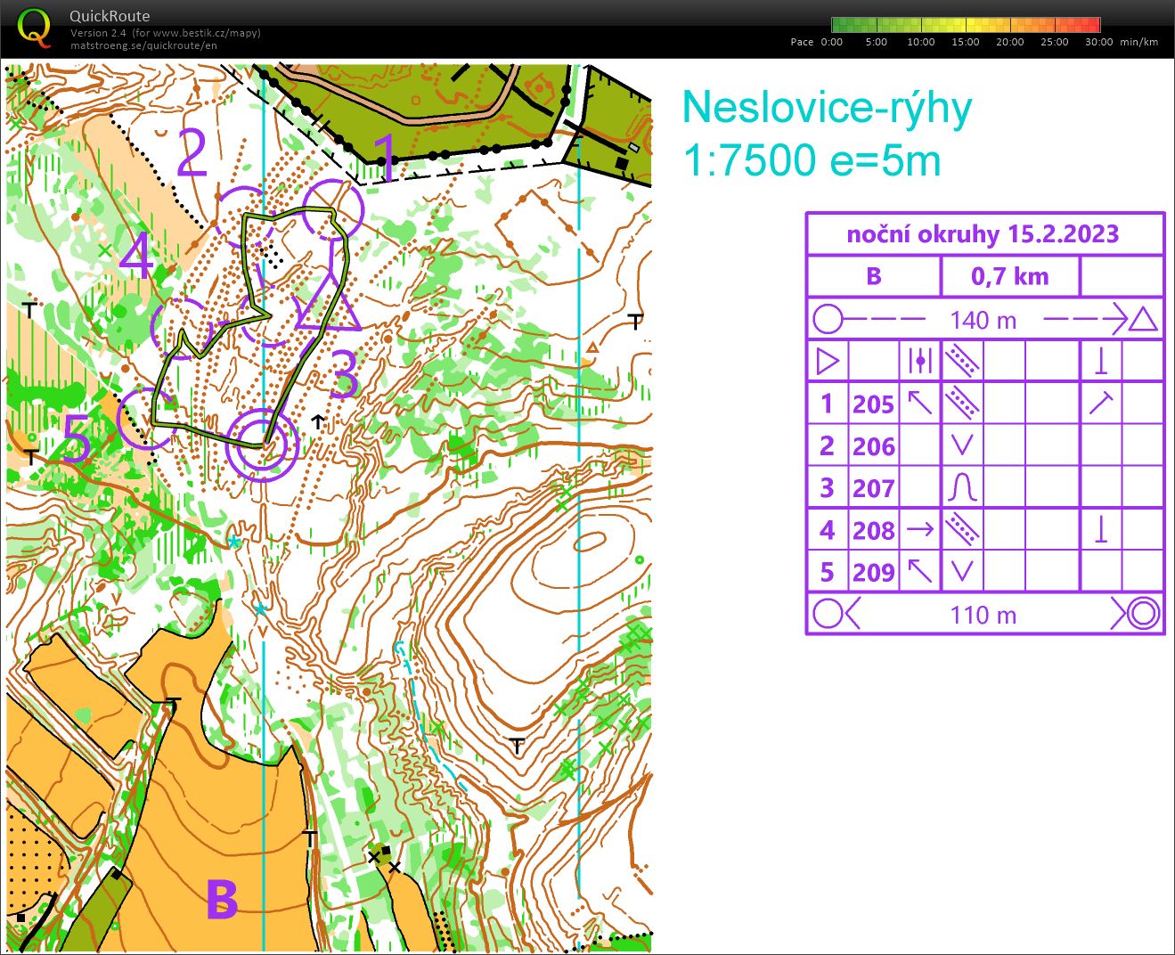The height and width of the screenshot is (955, 1175).
Task: Click the Pace color gradient scale
Action: 966,25
